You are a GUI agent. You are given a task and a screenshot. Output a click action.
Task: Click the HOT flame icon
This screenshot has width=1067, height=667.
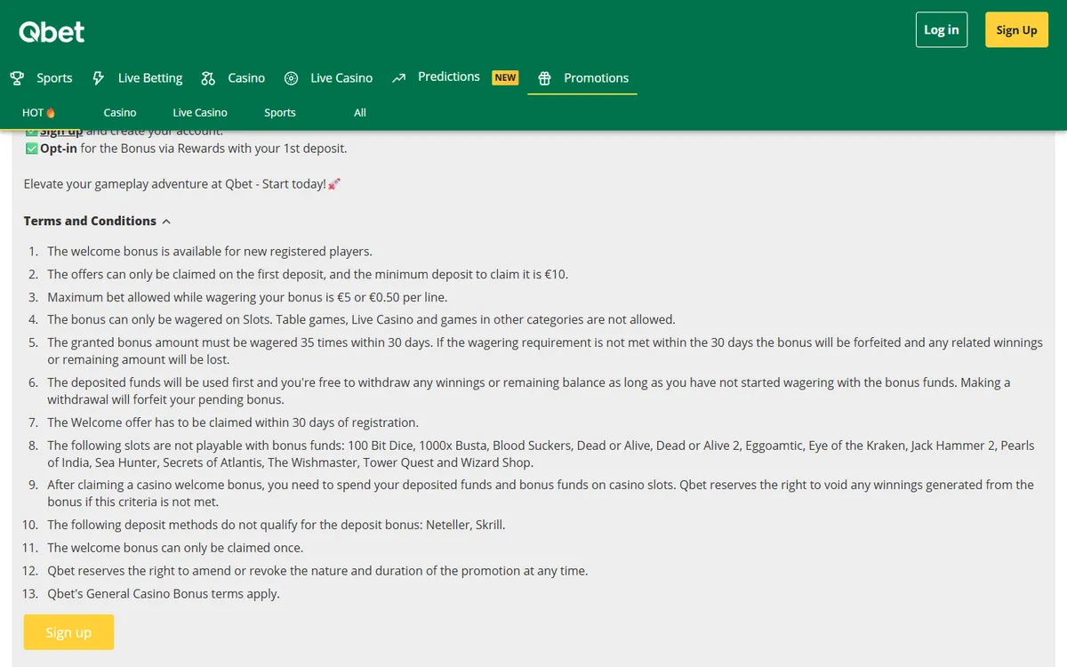click(x=51, y=113)
